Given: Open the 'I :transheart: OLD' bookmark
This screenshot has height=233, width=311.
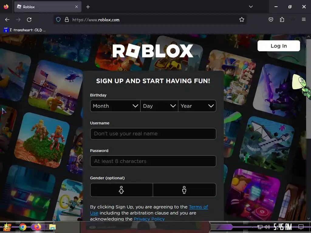Looking at the screenshot, I should click(25, 30).
